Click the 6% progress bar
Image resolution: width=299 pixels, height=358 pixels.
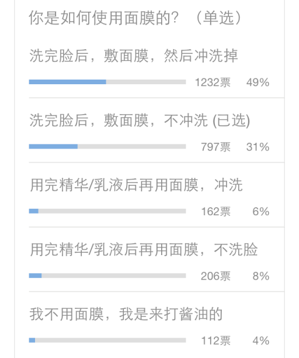(107, 211)
